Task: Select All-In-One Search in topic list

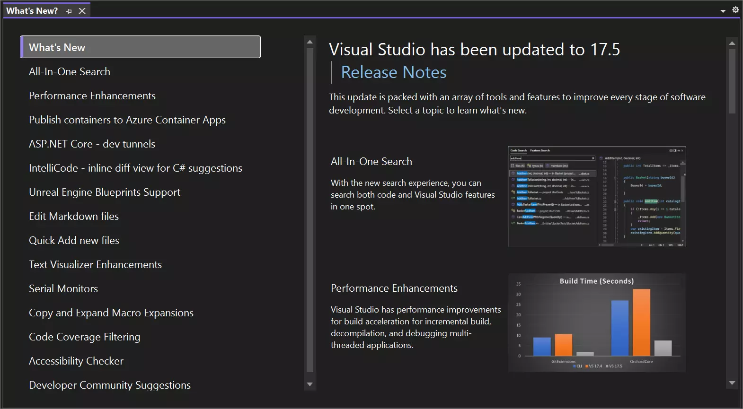Action: click(x=70, y=71)
